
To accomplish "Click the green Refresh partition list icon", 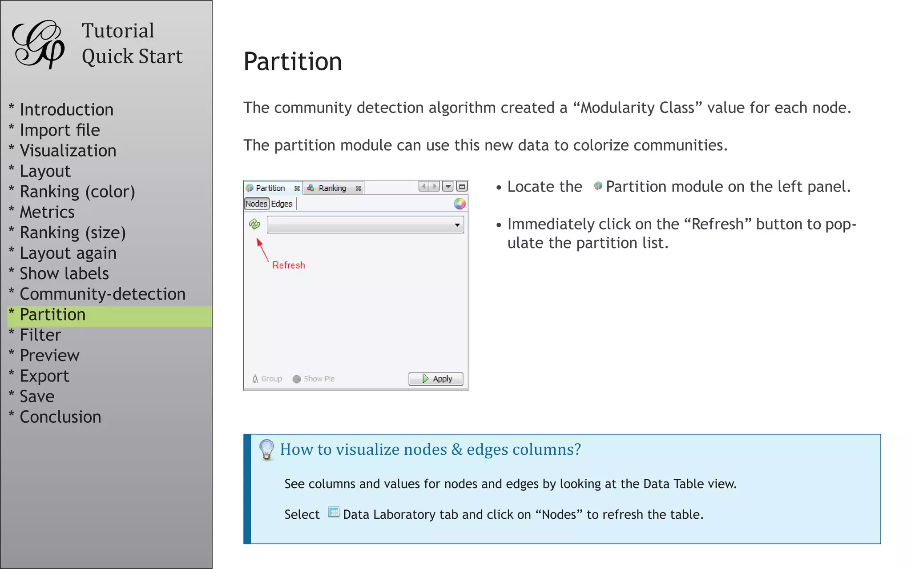I will pos(254,224).
